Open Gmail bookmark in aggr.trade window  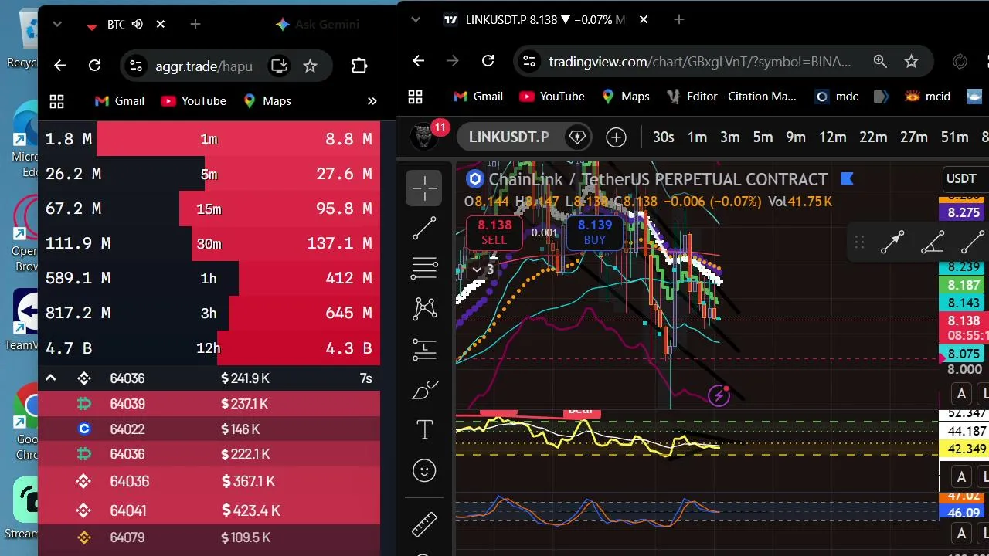[x=119, y=101]
